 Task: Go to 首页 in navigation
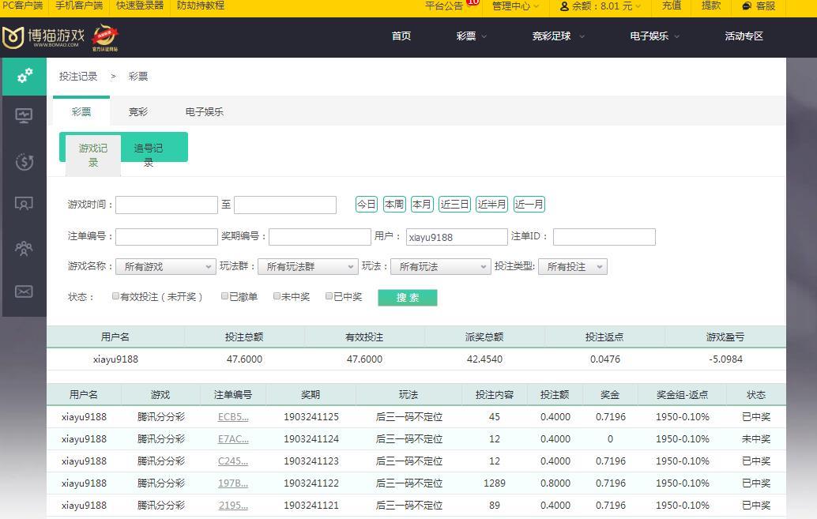click(401, 36)
